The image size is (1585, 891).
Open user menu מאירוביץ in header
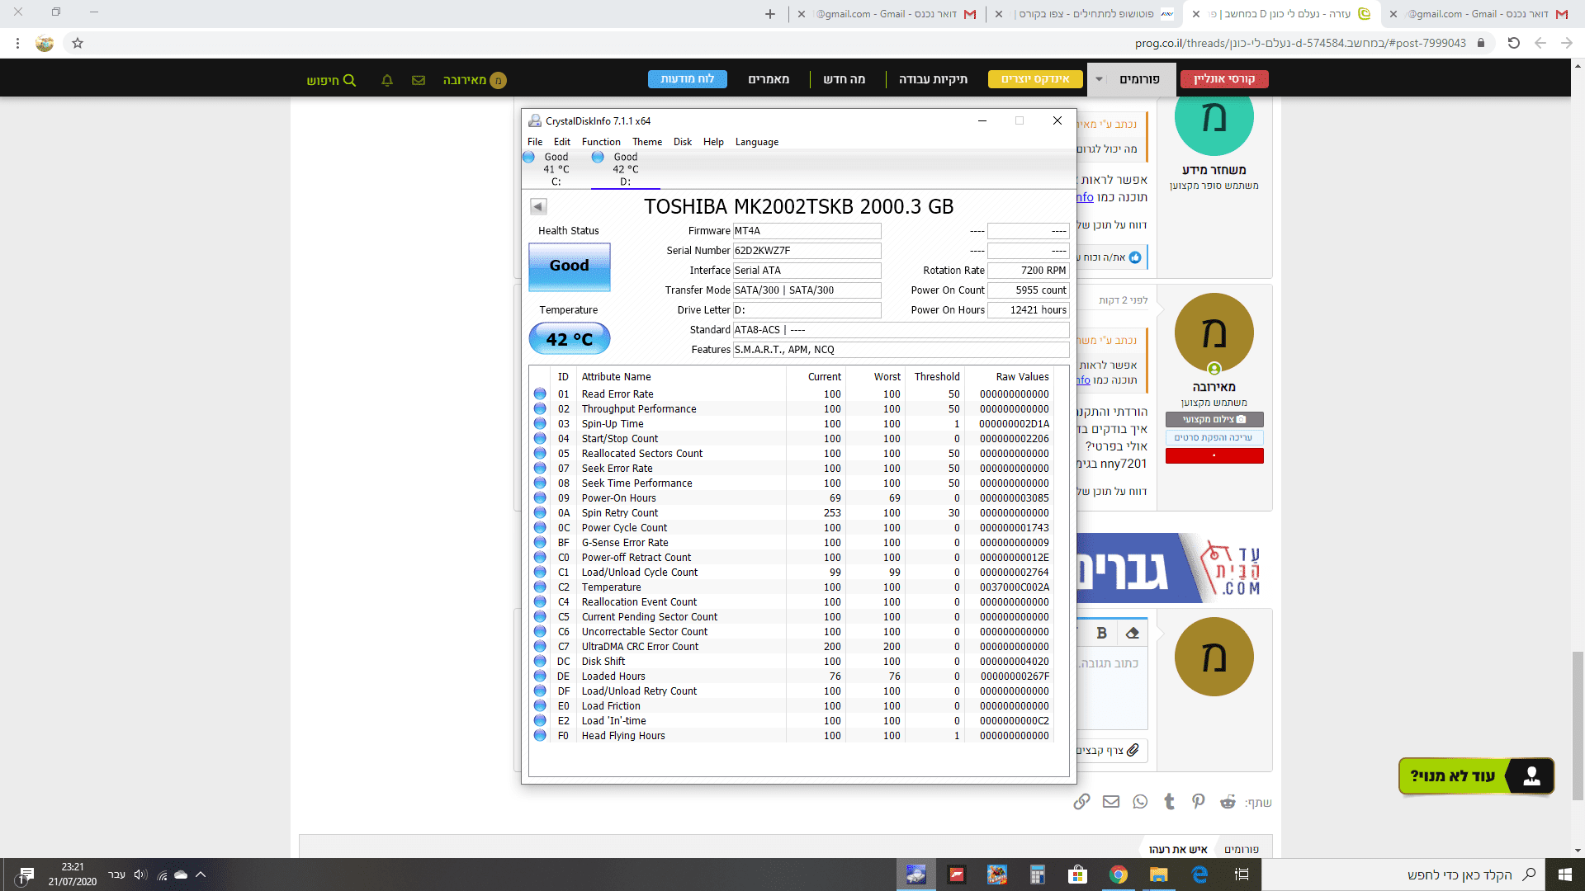pos(475,80)
